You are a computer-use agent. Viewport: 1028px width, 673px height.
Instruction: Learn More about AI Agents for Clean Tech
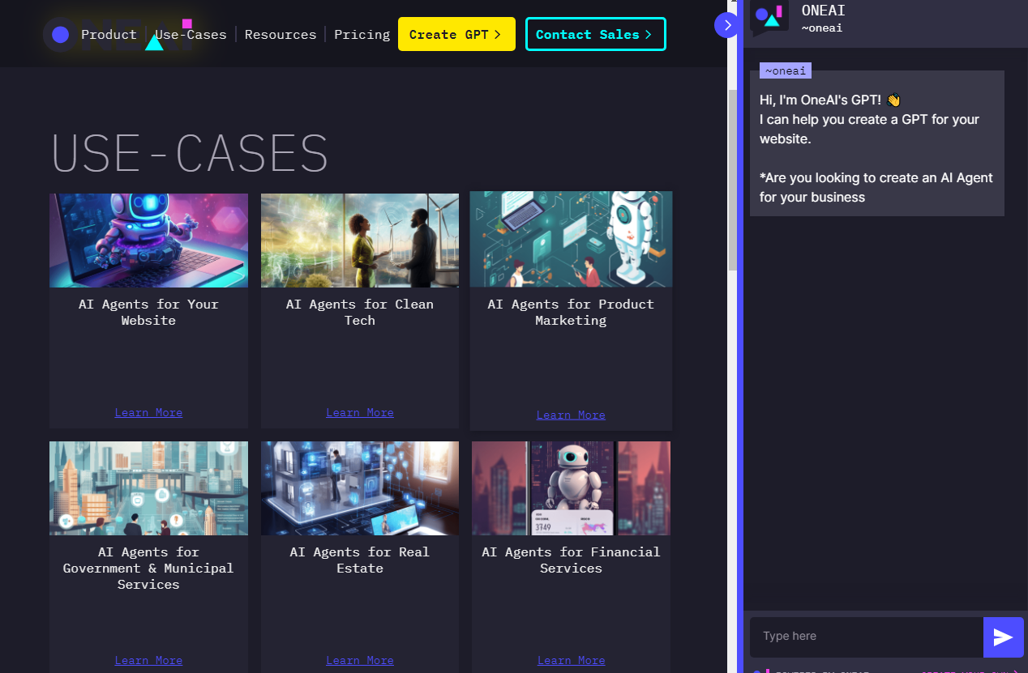pyautogui.click(x=360, y=412)
